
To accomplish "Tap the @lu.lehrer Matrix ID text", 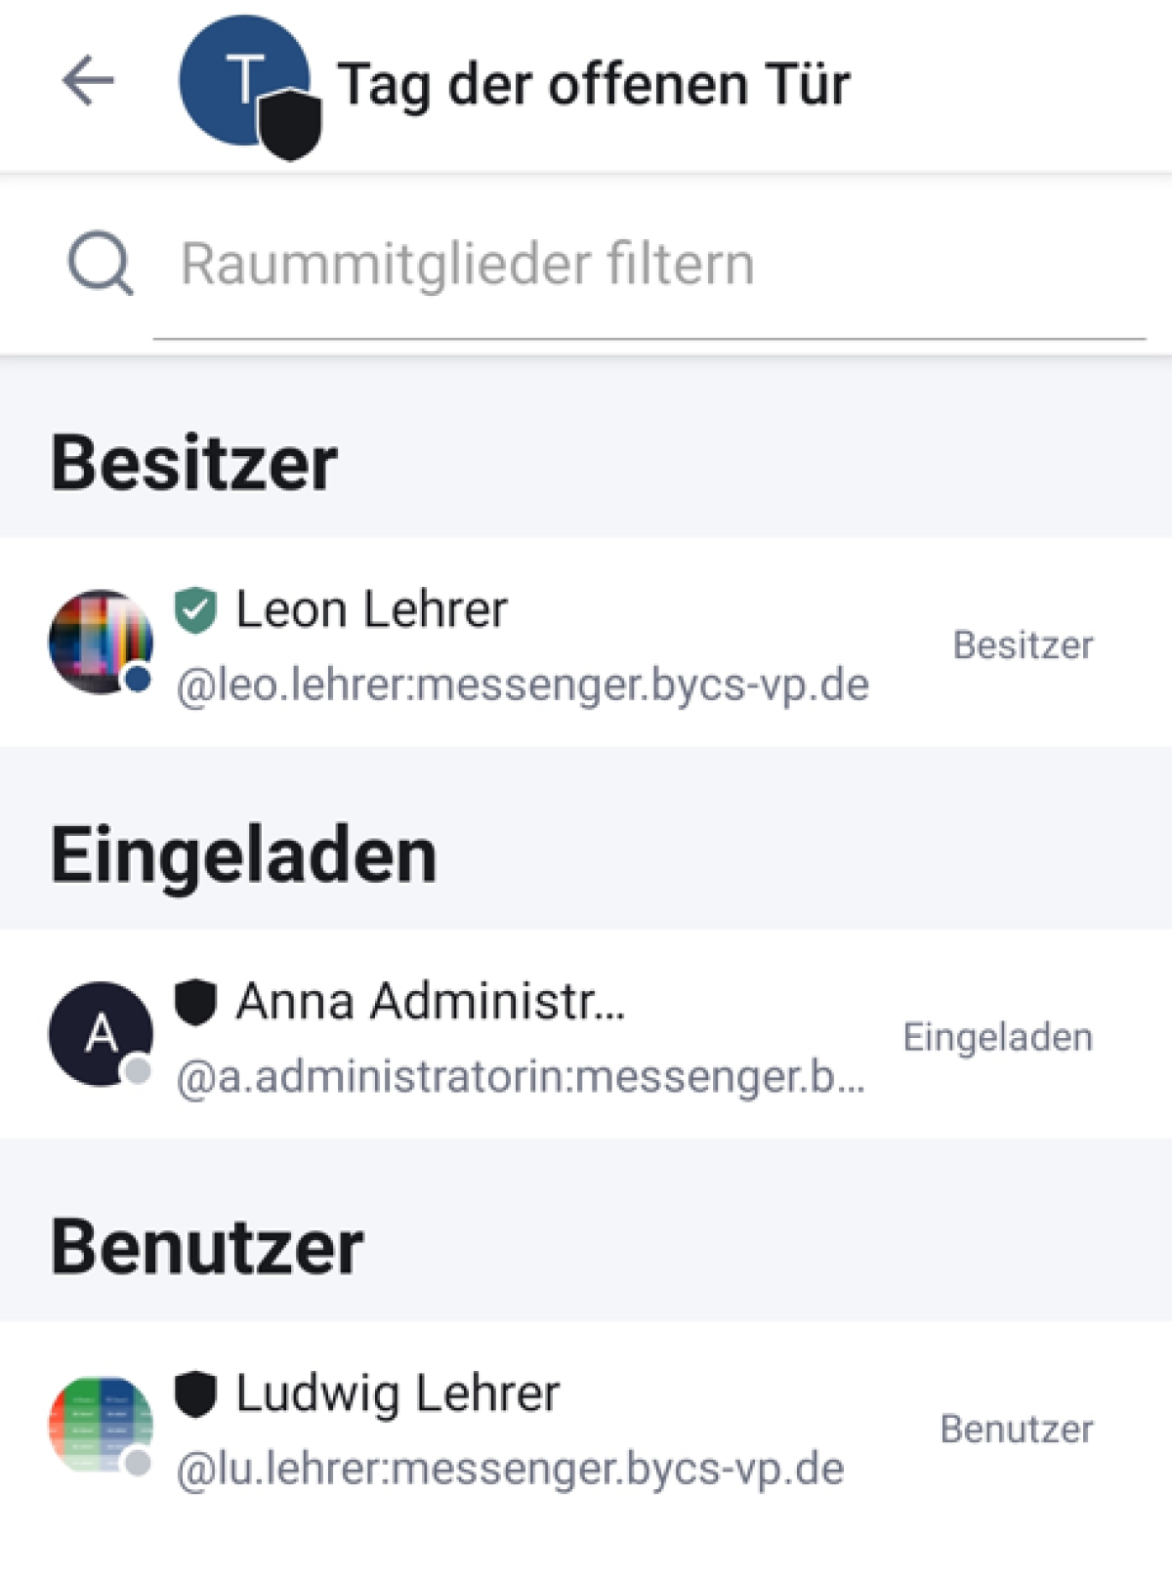I will click(510, 1469).
